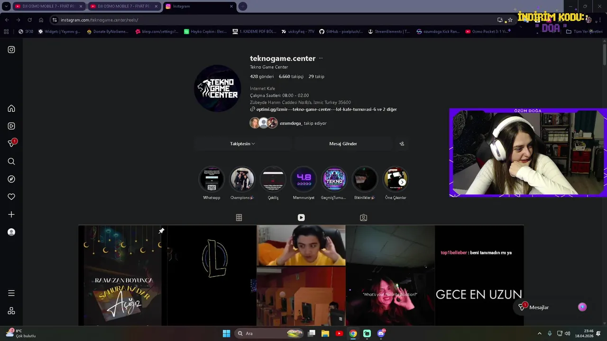The width and height of the screenshot is (607, 341).
Task: Switch to first DJI OSMO MOBILE 7 tab
Action: pyautogui.click(x=48, y=6)
